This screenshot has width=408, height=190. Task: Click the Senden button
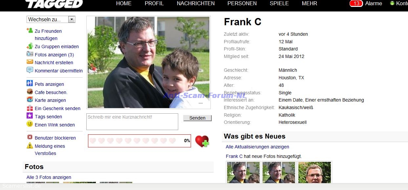[x=197, y=118]
